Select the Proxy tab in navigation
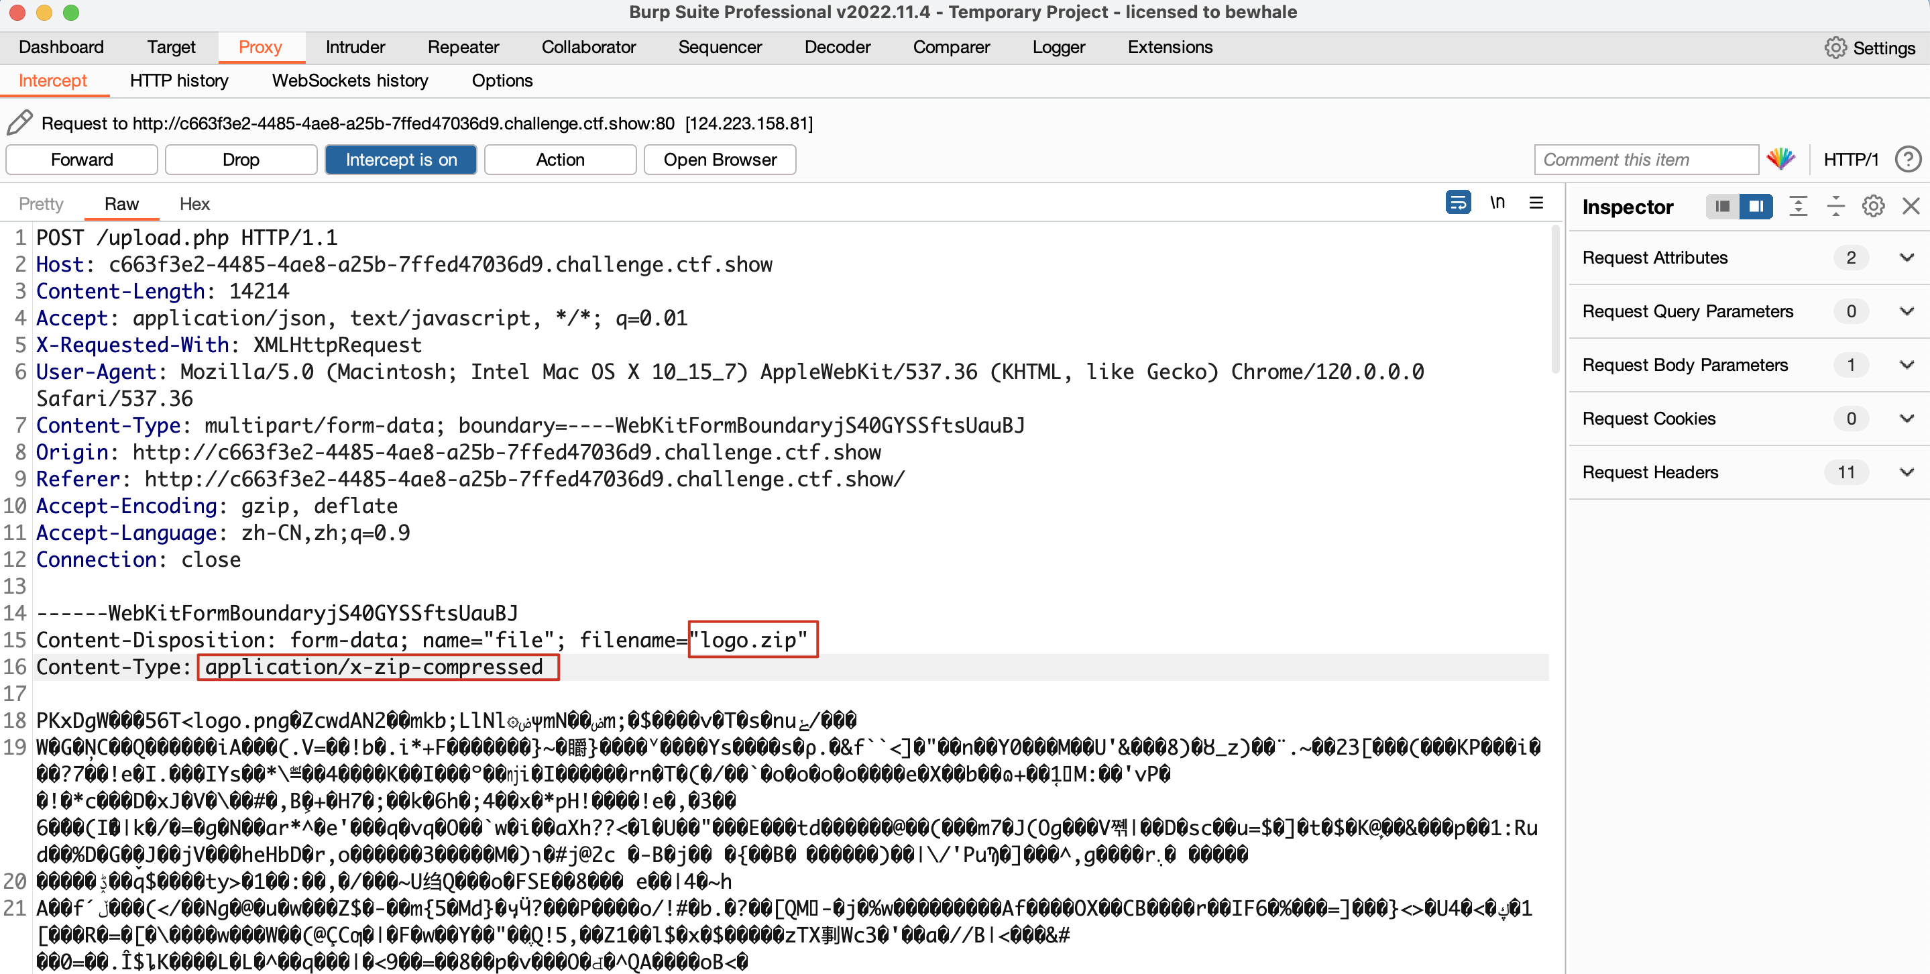This screenshot has height=974, width=1930. 260,46
